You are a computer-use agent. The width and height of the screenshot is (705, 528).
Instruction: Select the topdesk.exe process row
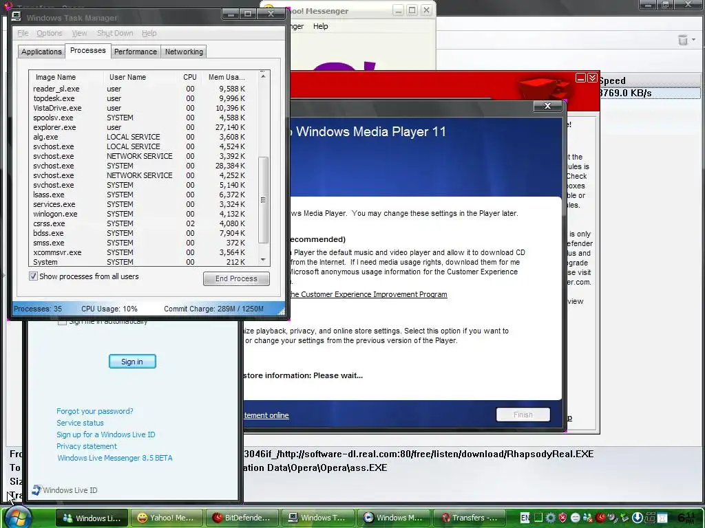coord(143,98)
